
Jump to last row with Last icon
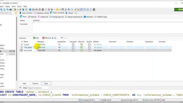coord(36,9)
